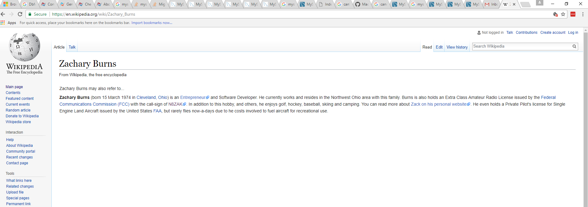Click the browser Back arrow
This screenshot has height=207, width=588.
[3, 14]
